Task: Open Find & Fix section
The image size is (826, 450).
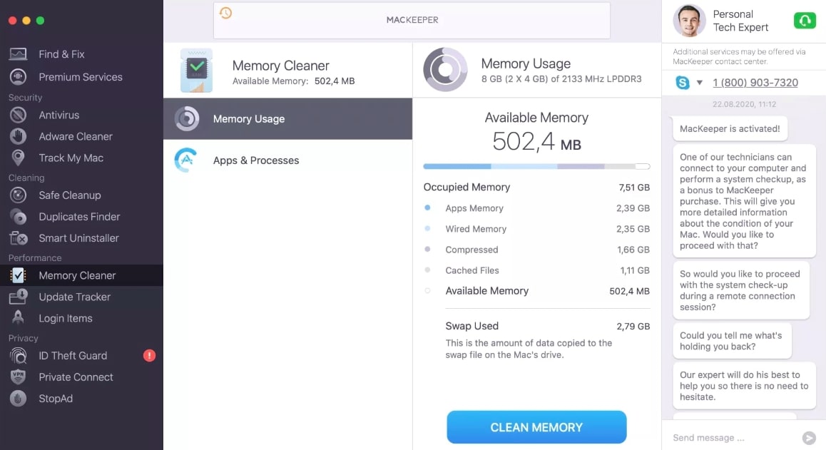Action: click(x=61, y=53)
